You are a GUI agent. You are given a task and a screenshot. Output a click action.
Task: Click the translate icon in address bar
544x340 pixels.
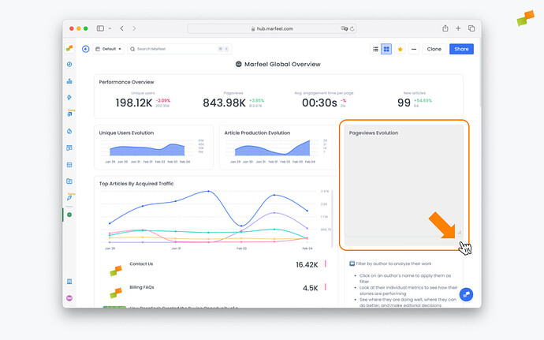pos(344,28)
